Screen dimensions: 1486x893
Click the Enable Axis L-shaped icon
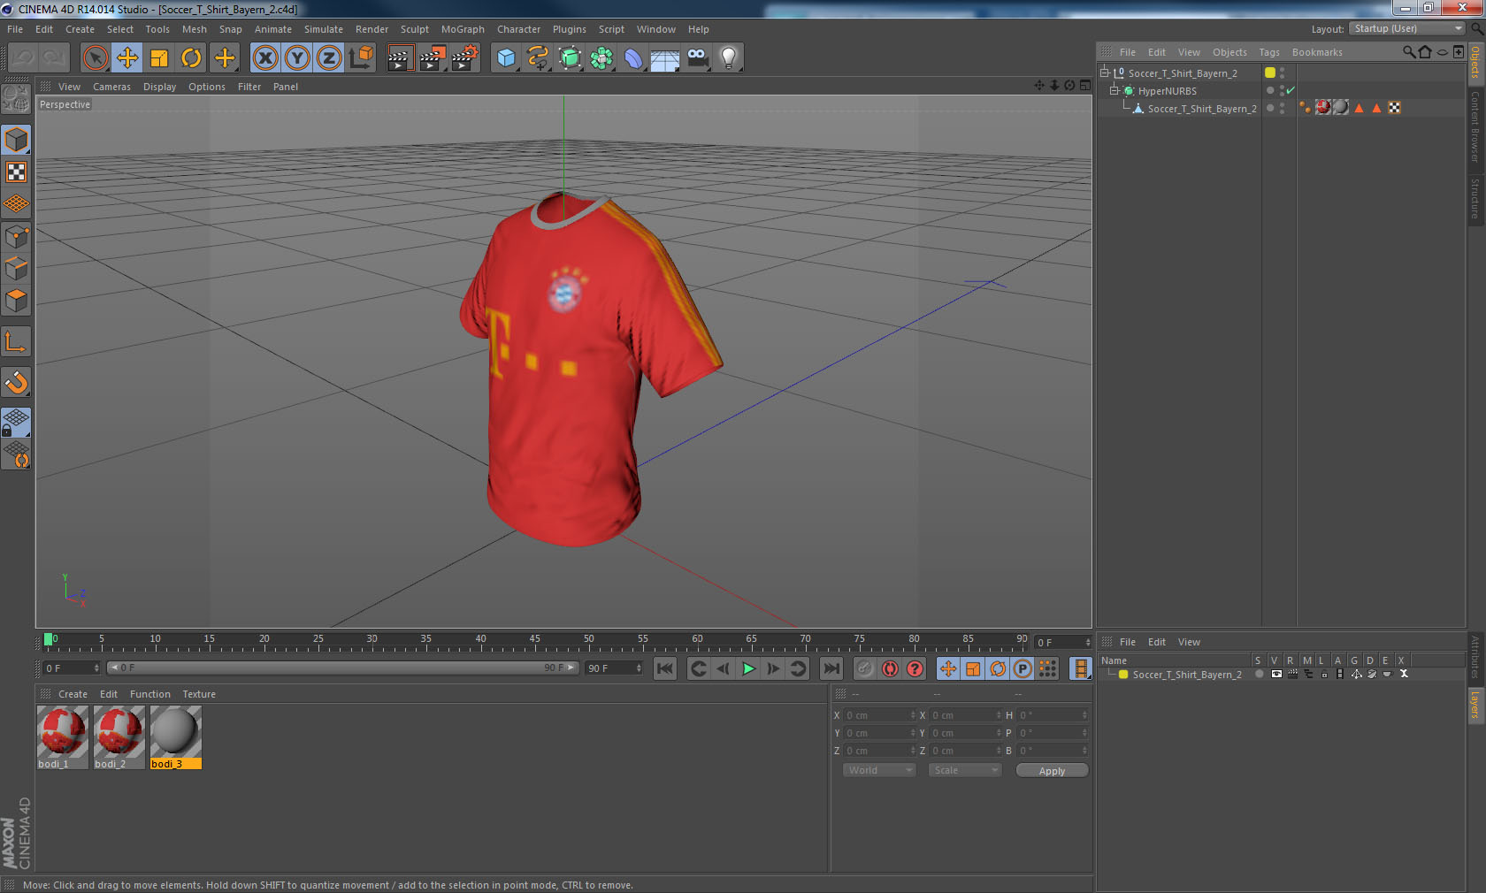coord(16,342)
